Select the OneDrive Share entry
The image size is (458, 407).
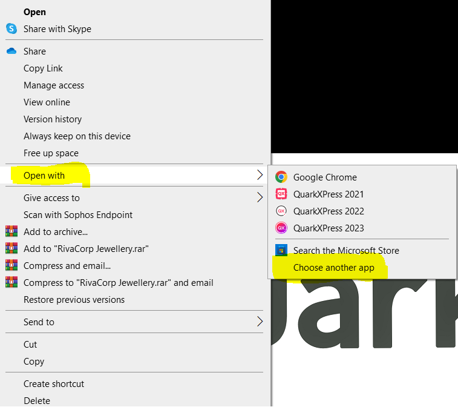coord(134,51)
